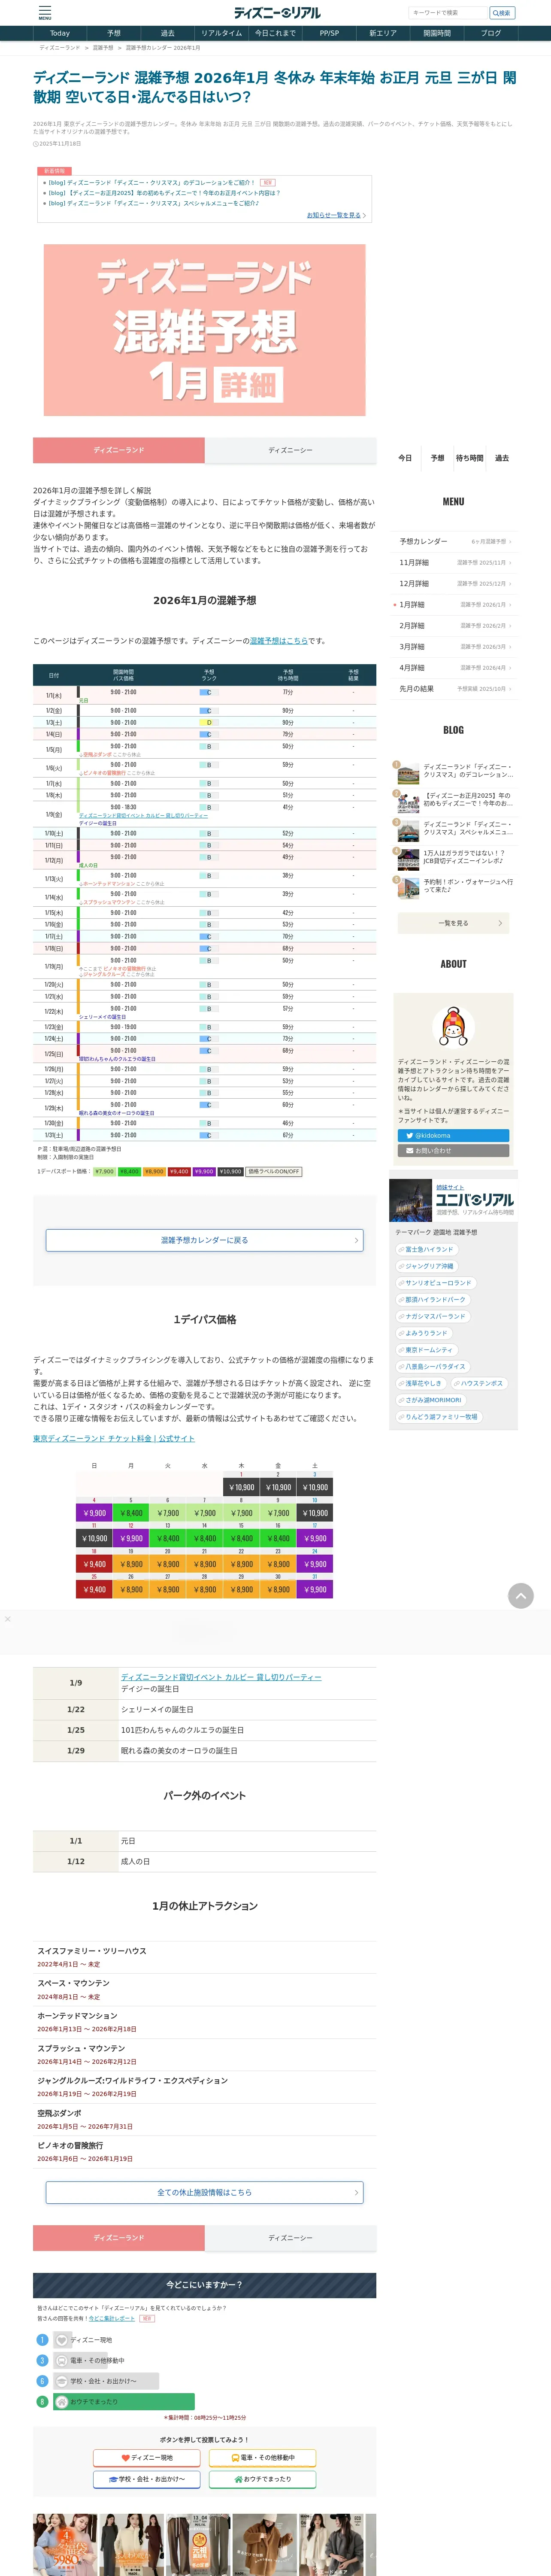
Task: Click the お問い合わせ mail button
Action: (453, 1150)
